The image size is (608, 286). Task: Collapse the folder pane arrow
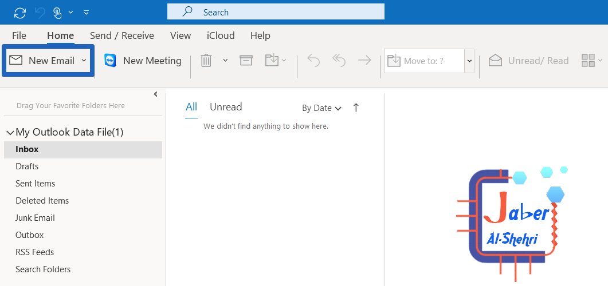point(155,94)
